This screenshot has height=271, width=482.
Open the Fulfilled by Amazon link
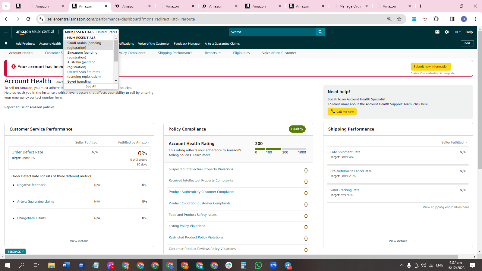point(133,142)
